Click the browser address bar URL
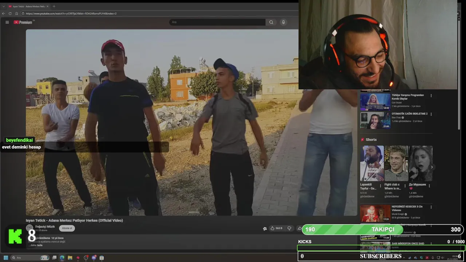Screen dimensions: 466x262 71,13
